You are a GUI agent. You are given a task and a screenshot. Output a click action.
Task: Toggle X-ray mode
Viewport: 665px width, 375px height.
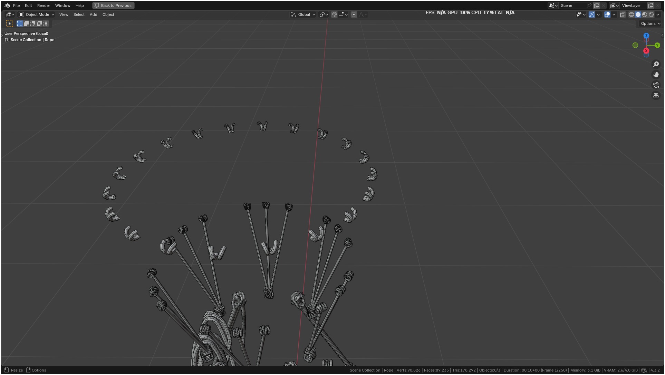click(623, 15)
